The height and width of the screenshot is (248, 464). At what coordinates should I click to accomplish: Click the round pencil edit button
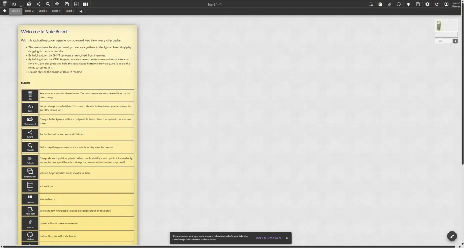[452, 236]
